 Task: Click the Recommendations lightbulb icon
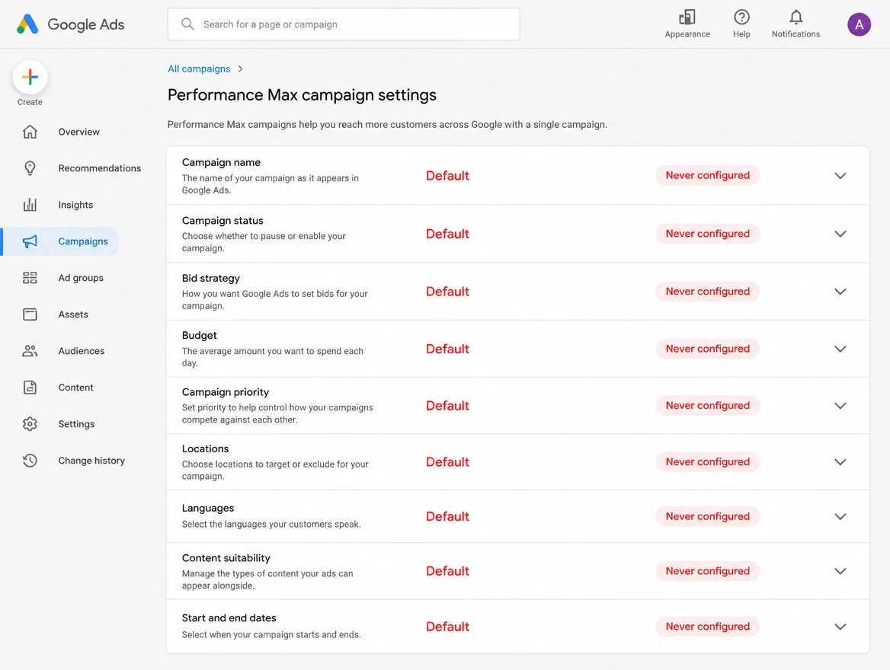pos(30,168)
